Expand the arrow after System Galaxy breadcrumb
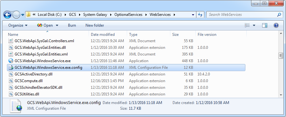 click(111, 15)
